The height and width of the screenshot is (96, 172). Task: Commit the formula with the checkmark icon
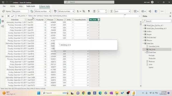[12, 16]
